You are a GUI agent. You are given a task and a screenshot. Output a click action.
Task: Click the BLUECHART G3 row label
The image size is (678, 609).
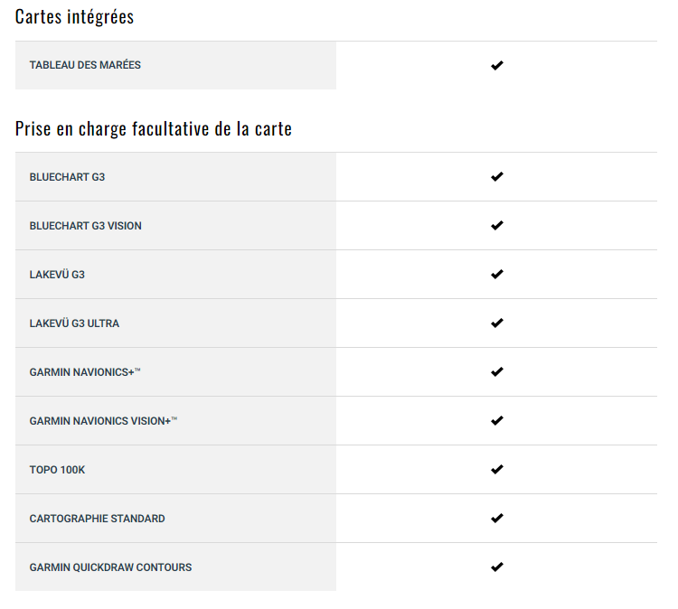coord(67,177)
